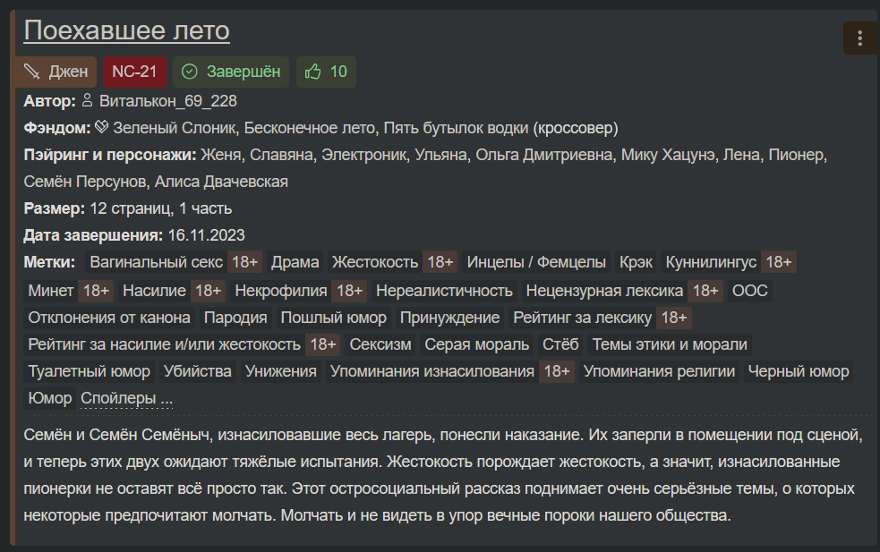Open the Черный юмор tag
This screenshot has width=880, height=552.
pos(798,371)
